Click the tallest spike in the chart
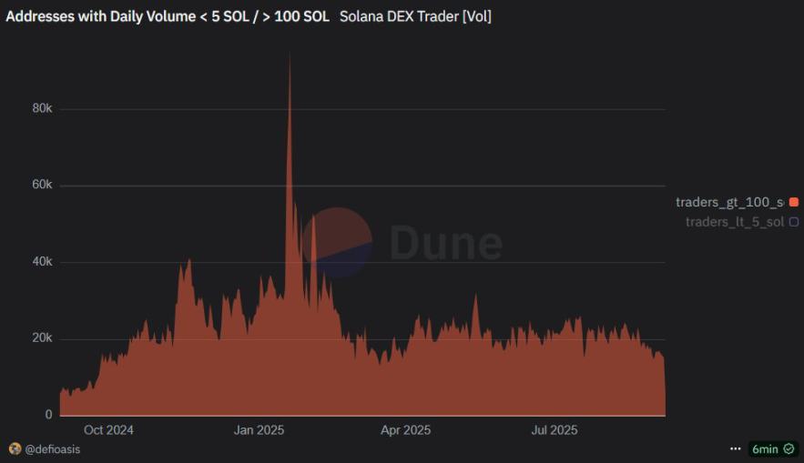Screen dimensions: 804x463 pyautogui.click(x=290, y=55)
